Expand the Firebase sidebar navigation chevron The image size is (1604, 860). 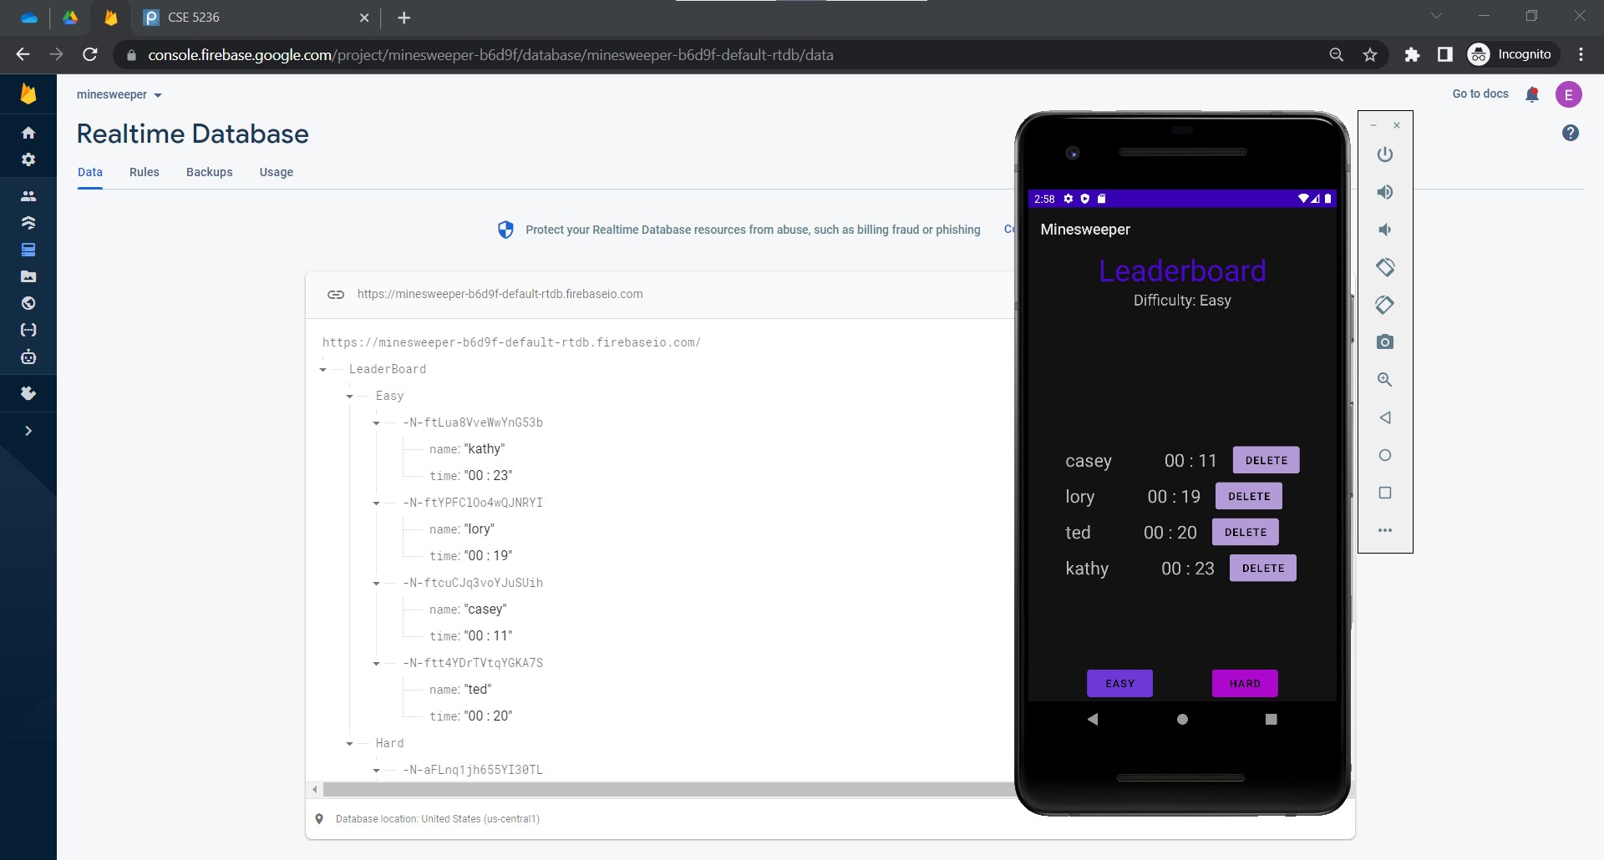(28, 431)
